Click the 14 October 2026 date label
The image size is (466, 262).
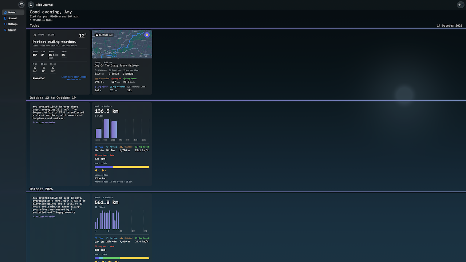pyautogui.click(x=450, y=25)
